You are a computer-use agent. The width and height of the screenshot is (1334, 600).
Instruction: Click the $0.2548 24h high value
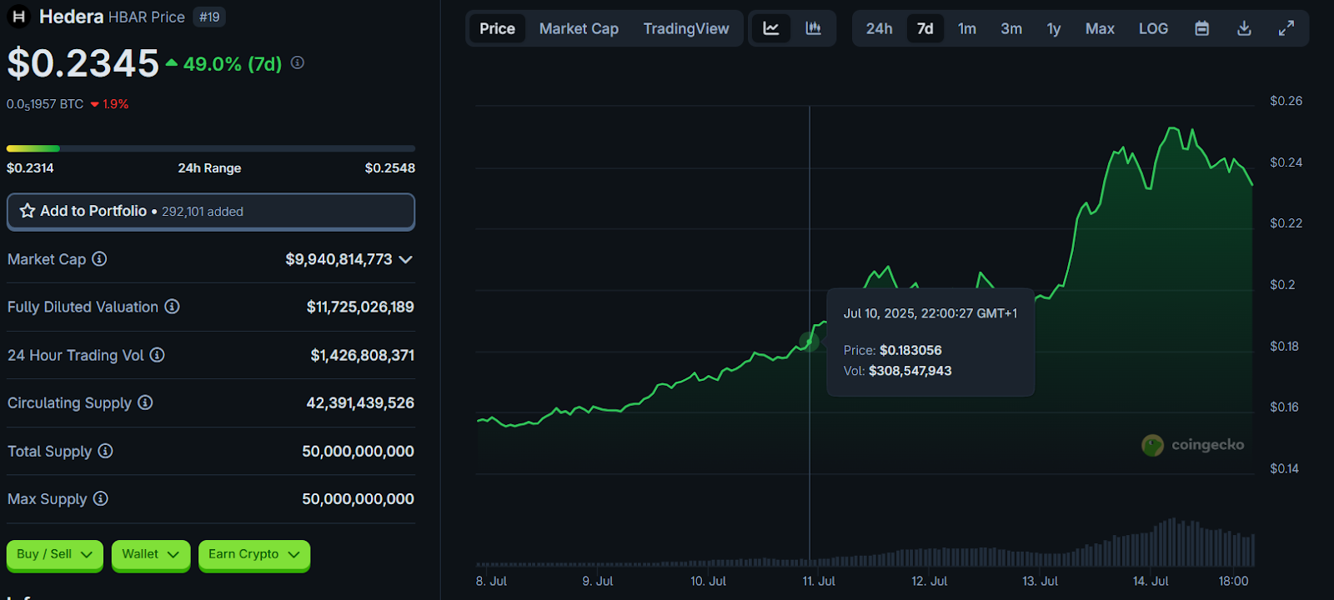[x=389, y=167]
